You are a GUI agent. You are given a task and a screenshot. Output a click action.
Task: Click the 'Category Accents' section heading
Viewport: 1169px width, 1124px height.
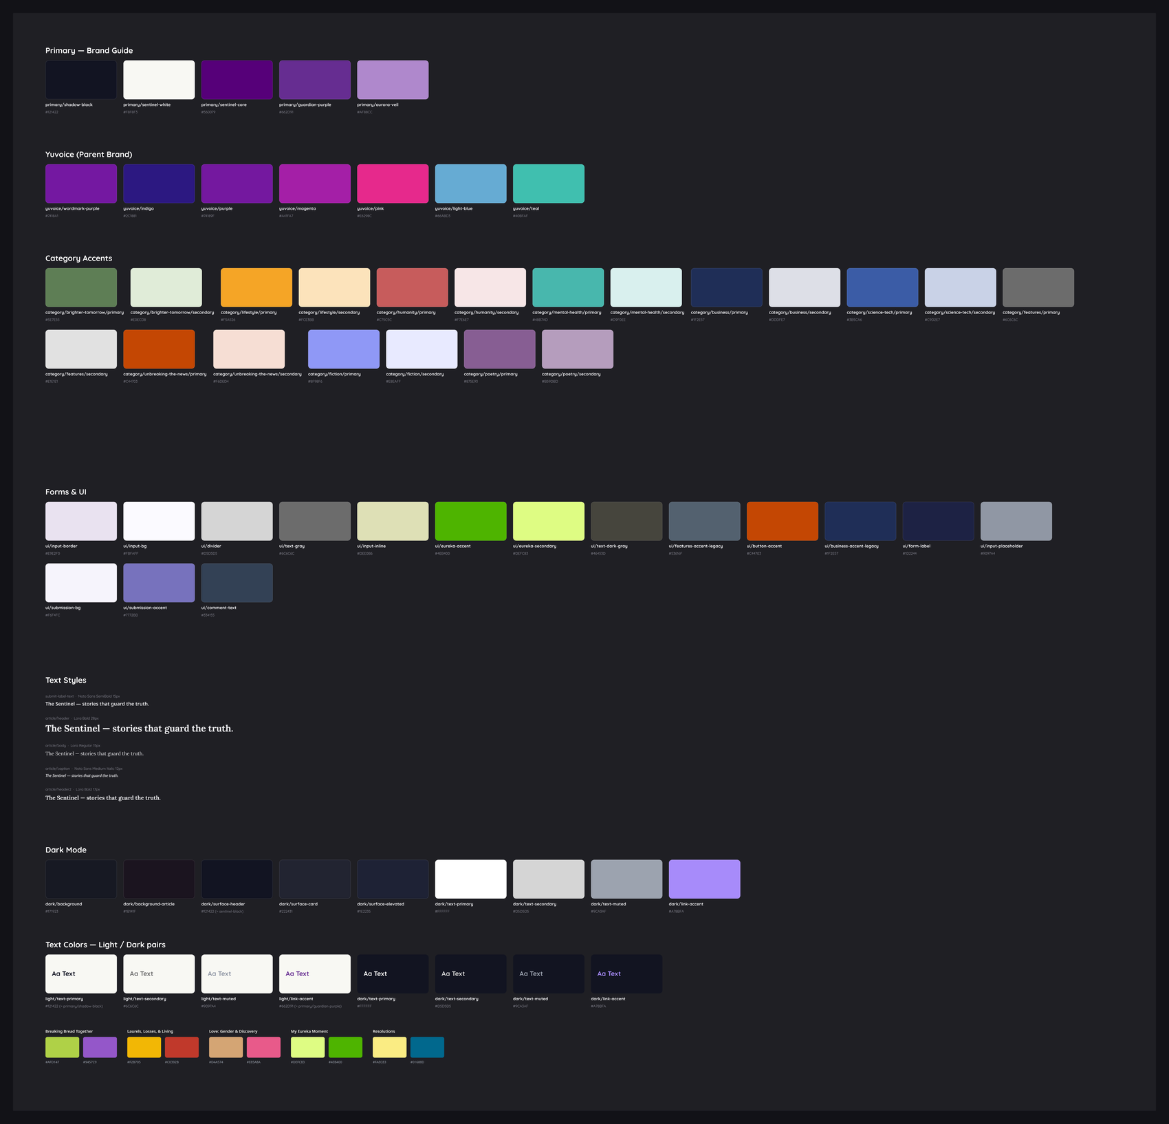pos(78,258)
